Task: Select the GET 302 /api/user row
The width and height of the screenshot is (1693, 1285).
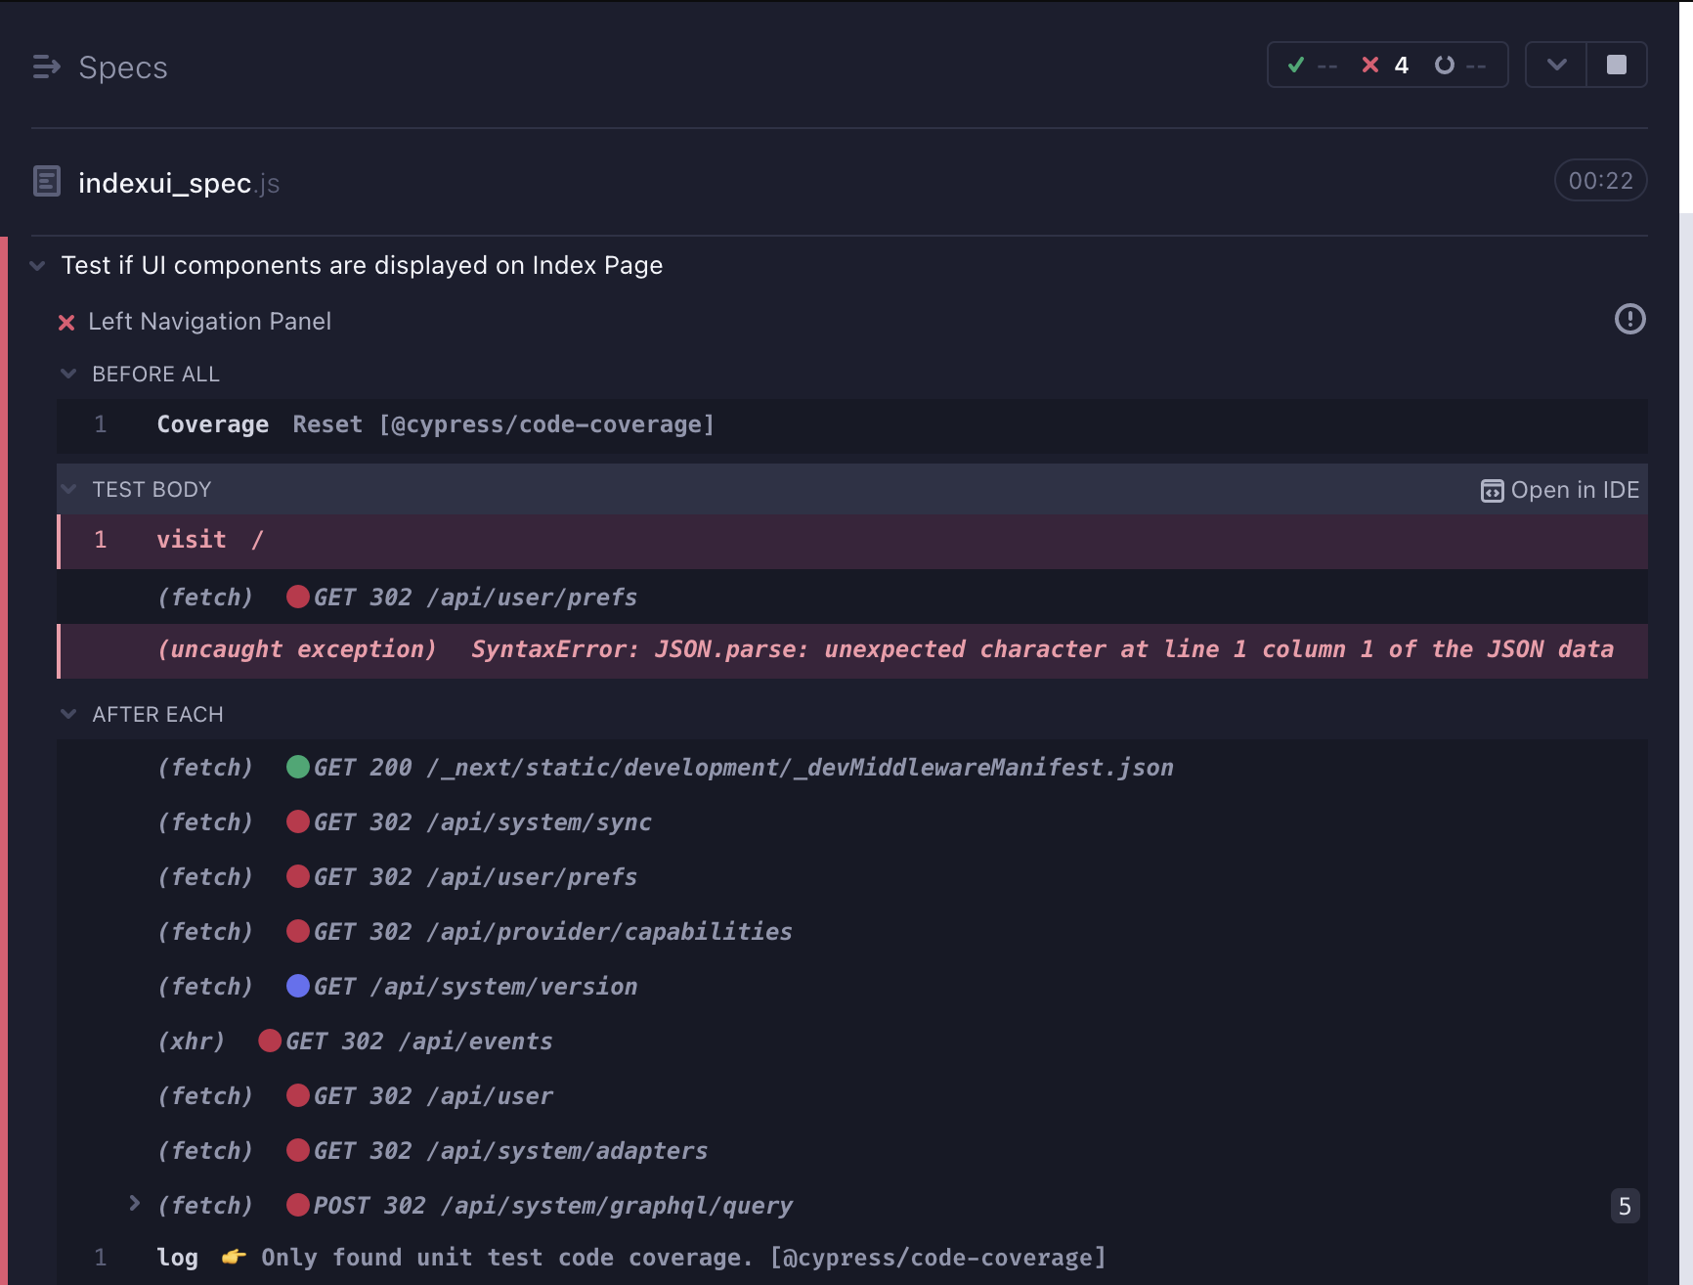Action: point(852,1096)
